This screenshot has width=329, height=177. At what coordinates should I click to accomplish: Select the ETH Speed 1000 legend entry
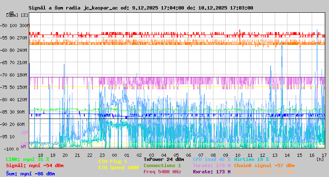click(x=118, y=168)
